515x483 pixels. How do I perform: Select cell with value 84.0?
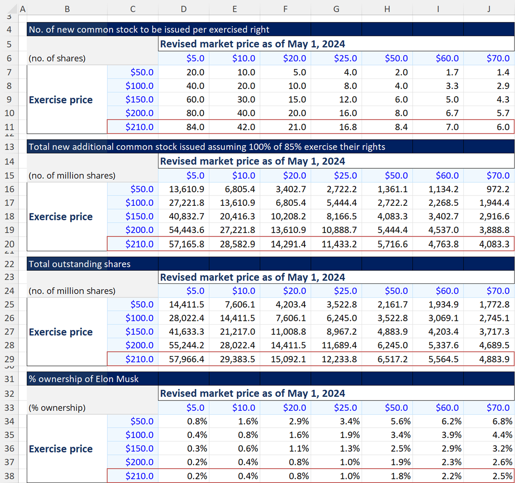[x=195, y=127]
